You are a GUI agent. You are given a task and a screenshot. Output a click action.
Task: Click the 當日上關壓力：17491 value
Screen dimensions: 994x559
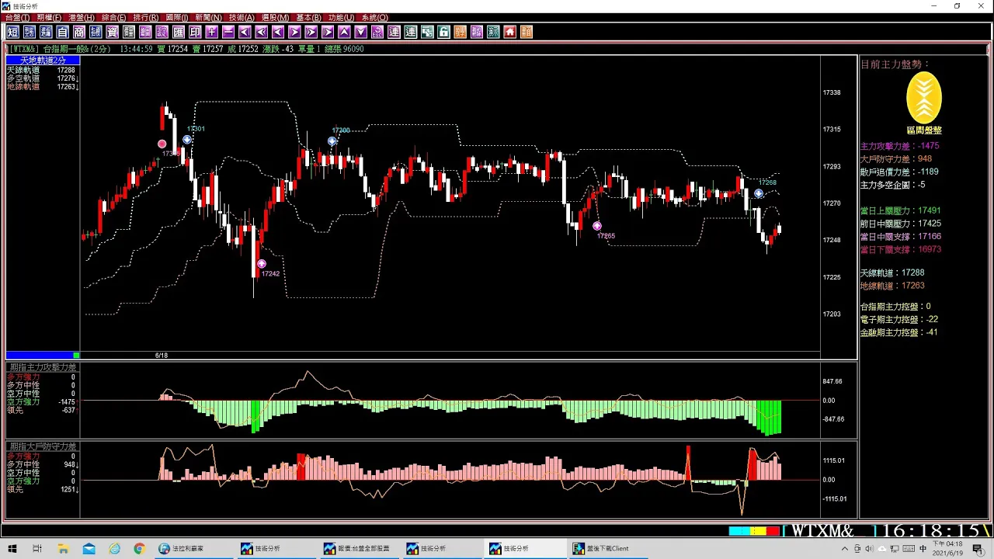pos(901,210)
